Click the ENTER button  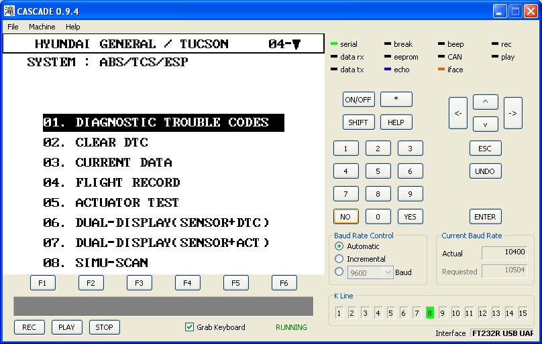coord(485,217)
